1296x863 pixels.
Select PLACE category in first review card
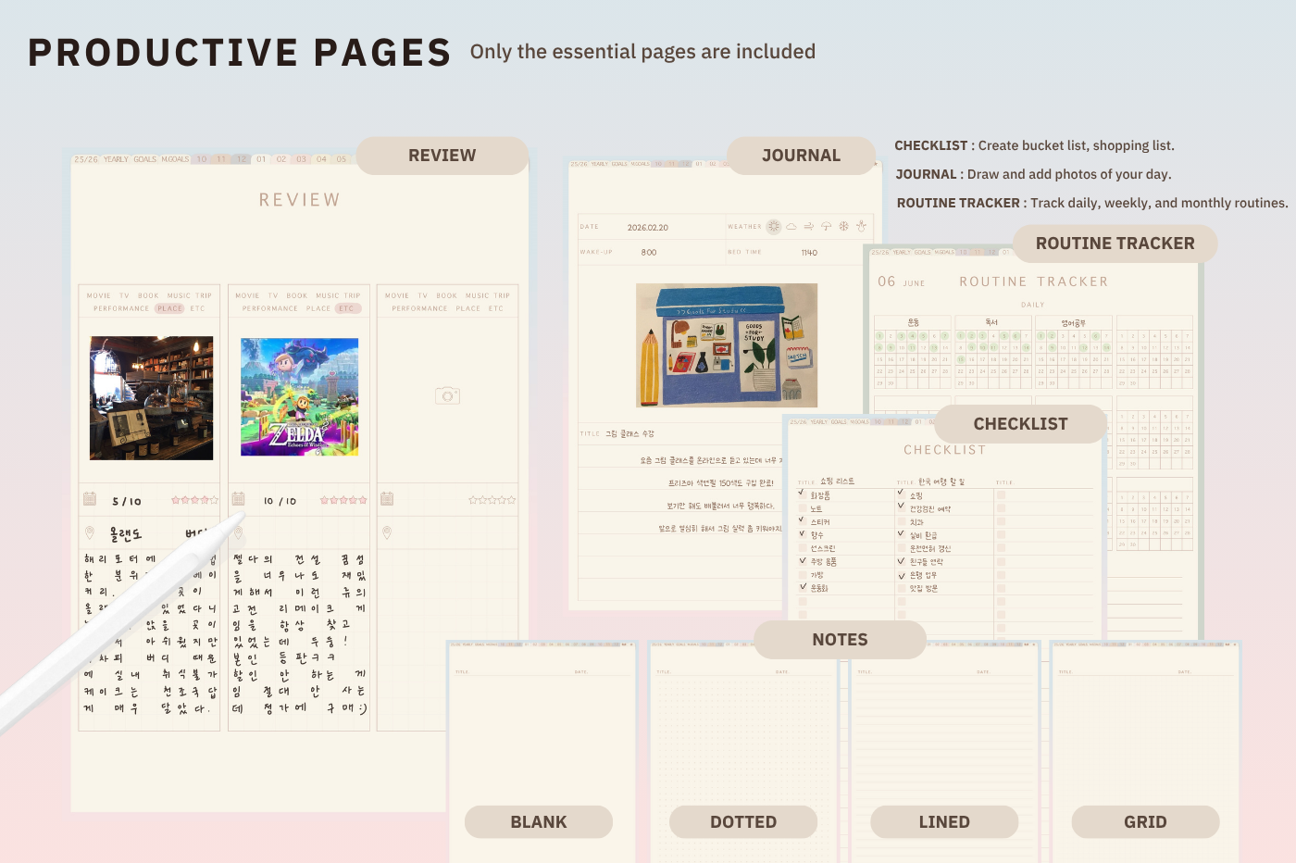click(x=169, y=308)
